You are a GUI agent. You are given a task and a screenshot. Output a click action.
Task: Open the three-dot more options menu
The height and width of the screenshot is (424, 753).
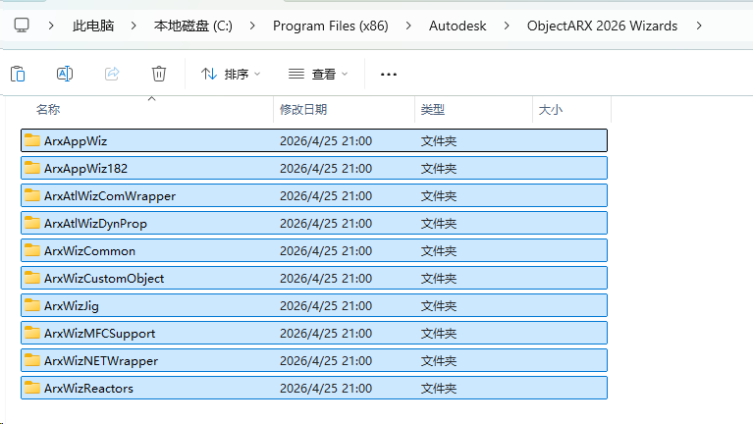[x=389, y=75]
